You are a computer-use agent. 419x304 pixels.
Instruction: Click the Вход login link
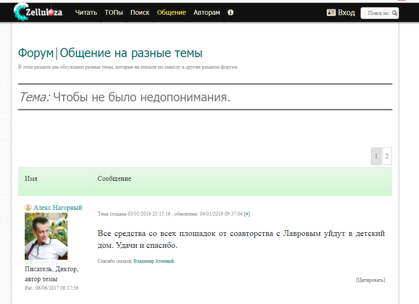click(346, 13)
